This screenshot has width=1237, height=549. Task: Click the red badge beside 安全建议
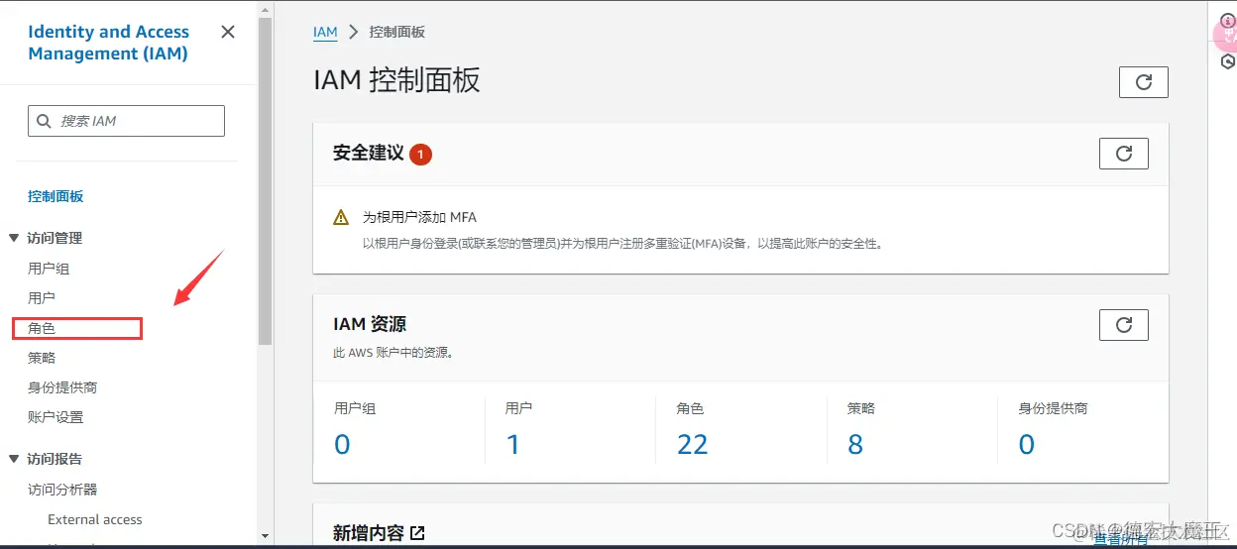(x=420, y=154)
